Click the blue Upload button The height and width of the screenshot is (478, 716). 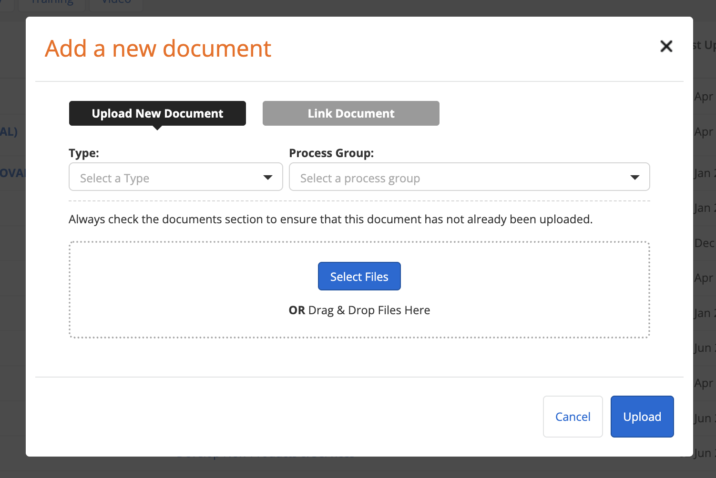642,417
